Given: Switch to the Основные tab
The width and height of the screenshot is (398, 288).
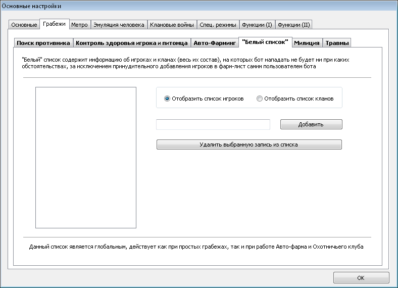Looking at the screenshot, I should 24,25.
